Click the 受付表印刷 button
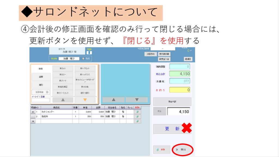Screen dimensions: 279x157 164,54
